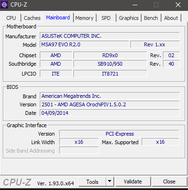View the About tab
Viewport: 188px width, 190px height.
tap(171, 18)
